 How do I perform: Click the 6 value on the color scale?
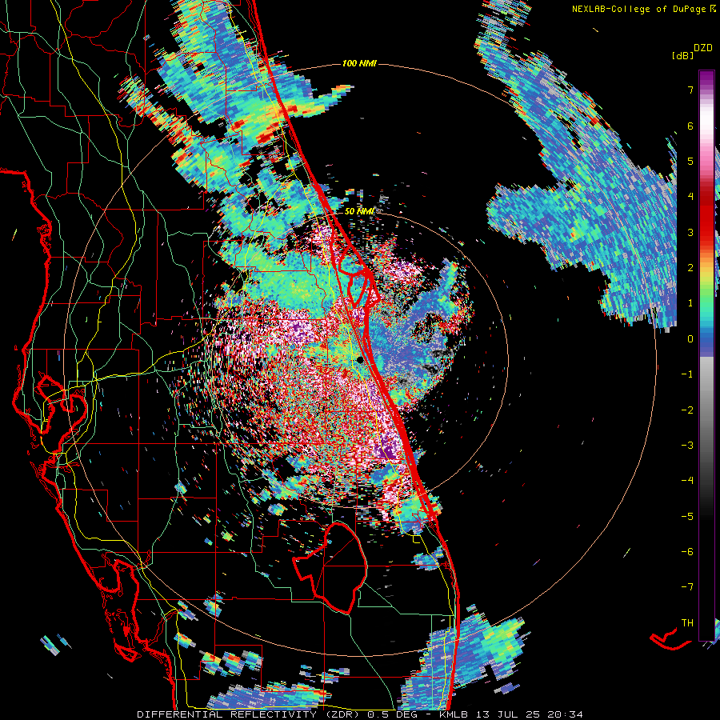click(x=690, y=126)
